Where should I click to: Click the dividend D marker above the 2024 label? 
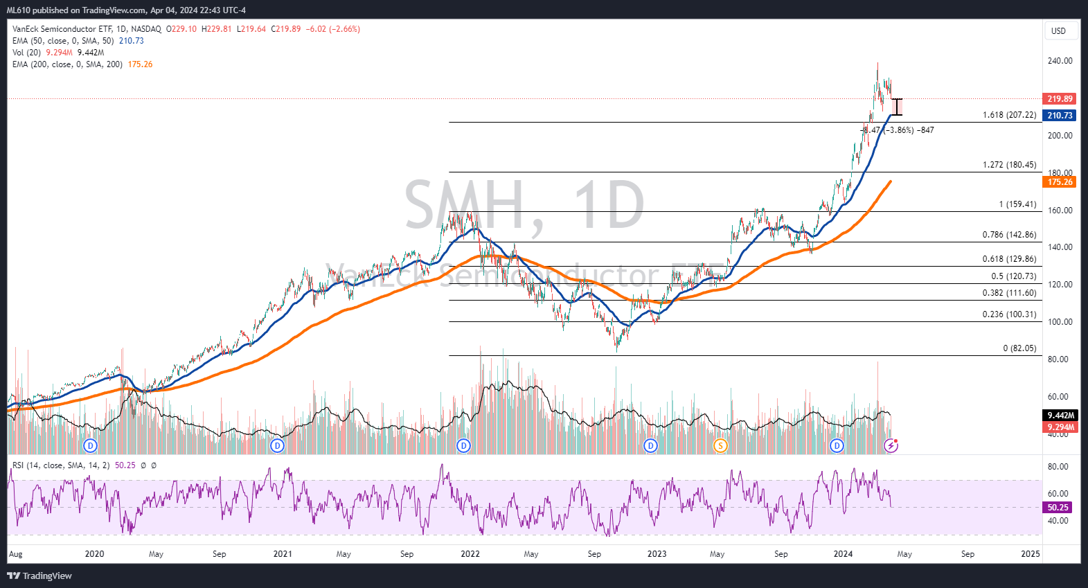(837, 445)
